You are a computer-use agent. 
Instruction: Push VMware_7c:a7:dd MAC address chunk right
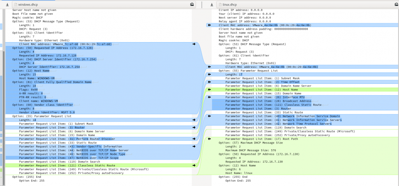coord(194,44)
